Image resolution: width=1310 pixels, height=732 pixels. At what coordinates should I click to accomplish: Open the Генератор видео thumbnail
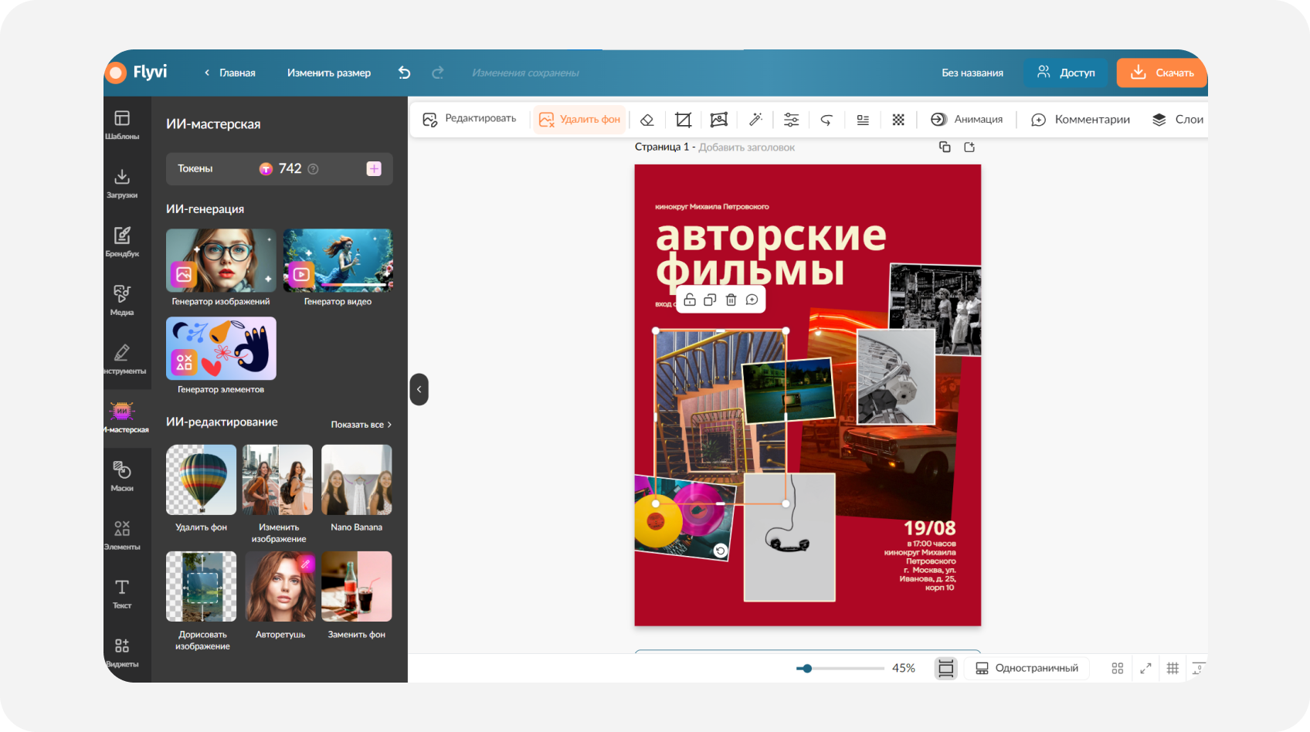pyautogui.click(x=338, y=260)
